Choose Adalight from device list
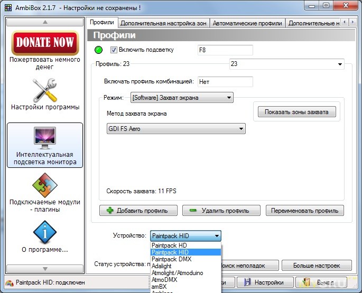Viewport: 362px width, 293px height. [x=185, y=266]
